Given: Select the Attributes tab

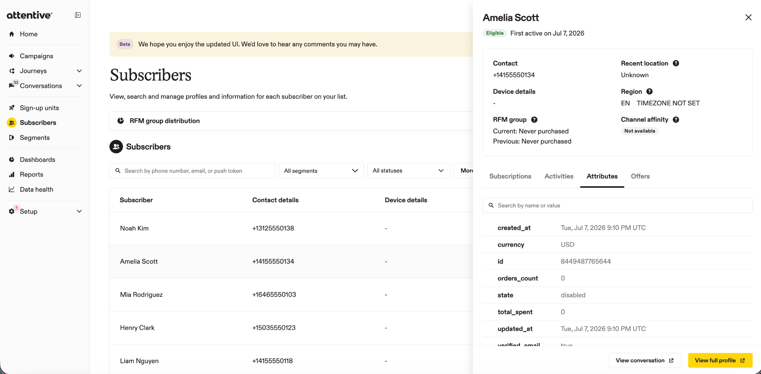Looking at the screenshot, I should click(602, 176).
